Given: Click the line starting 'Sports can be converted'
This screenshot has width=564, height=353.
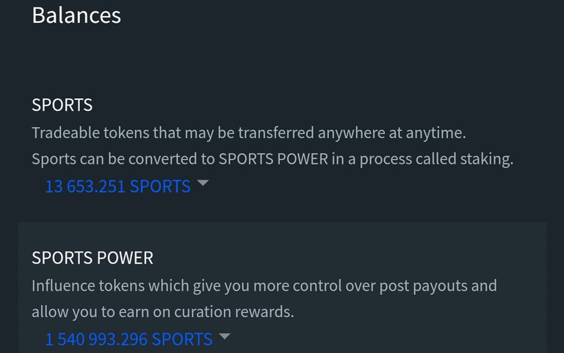Looking at the screenshot, I should point(272,159).
